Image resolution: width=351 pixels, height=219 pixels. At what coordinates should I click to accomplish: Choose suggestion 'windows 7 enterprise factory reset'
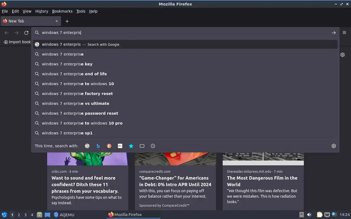(185, 94)
